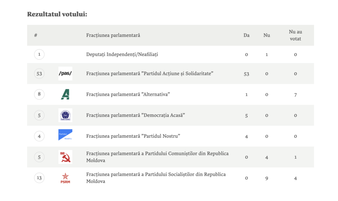Click the Democrația Acasă round emblem
The width and height of the screenshot is (338, 201).
(65, 115)
